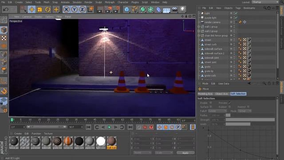This screenshot has width=284, height=160.
Task: Expand the wall 1 group
Action: [199, 27]
